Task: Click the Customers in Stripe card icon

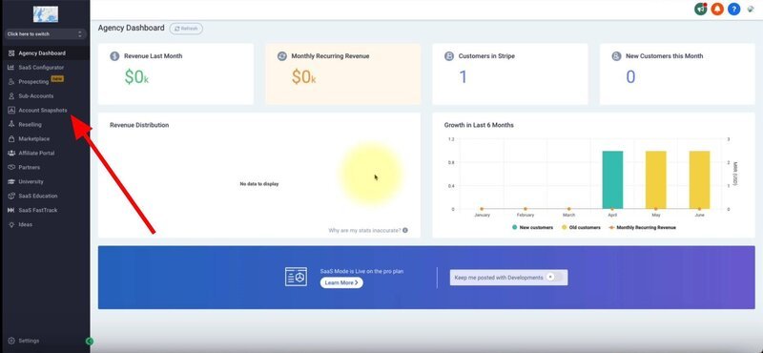Action: point(448,56)
